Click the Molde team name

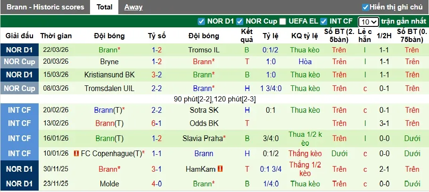point(109,184)
